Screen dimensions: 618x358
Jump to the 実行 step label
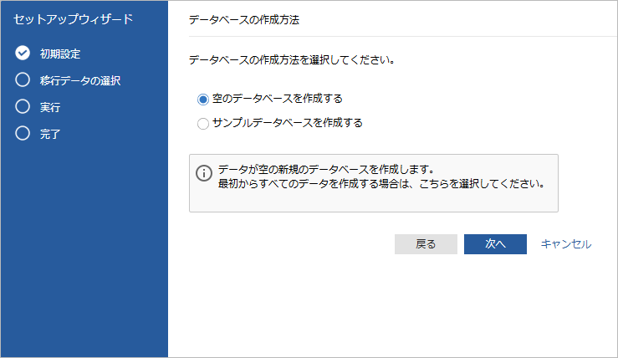50,107
